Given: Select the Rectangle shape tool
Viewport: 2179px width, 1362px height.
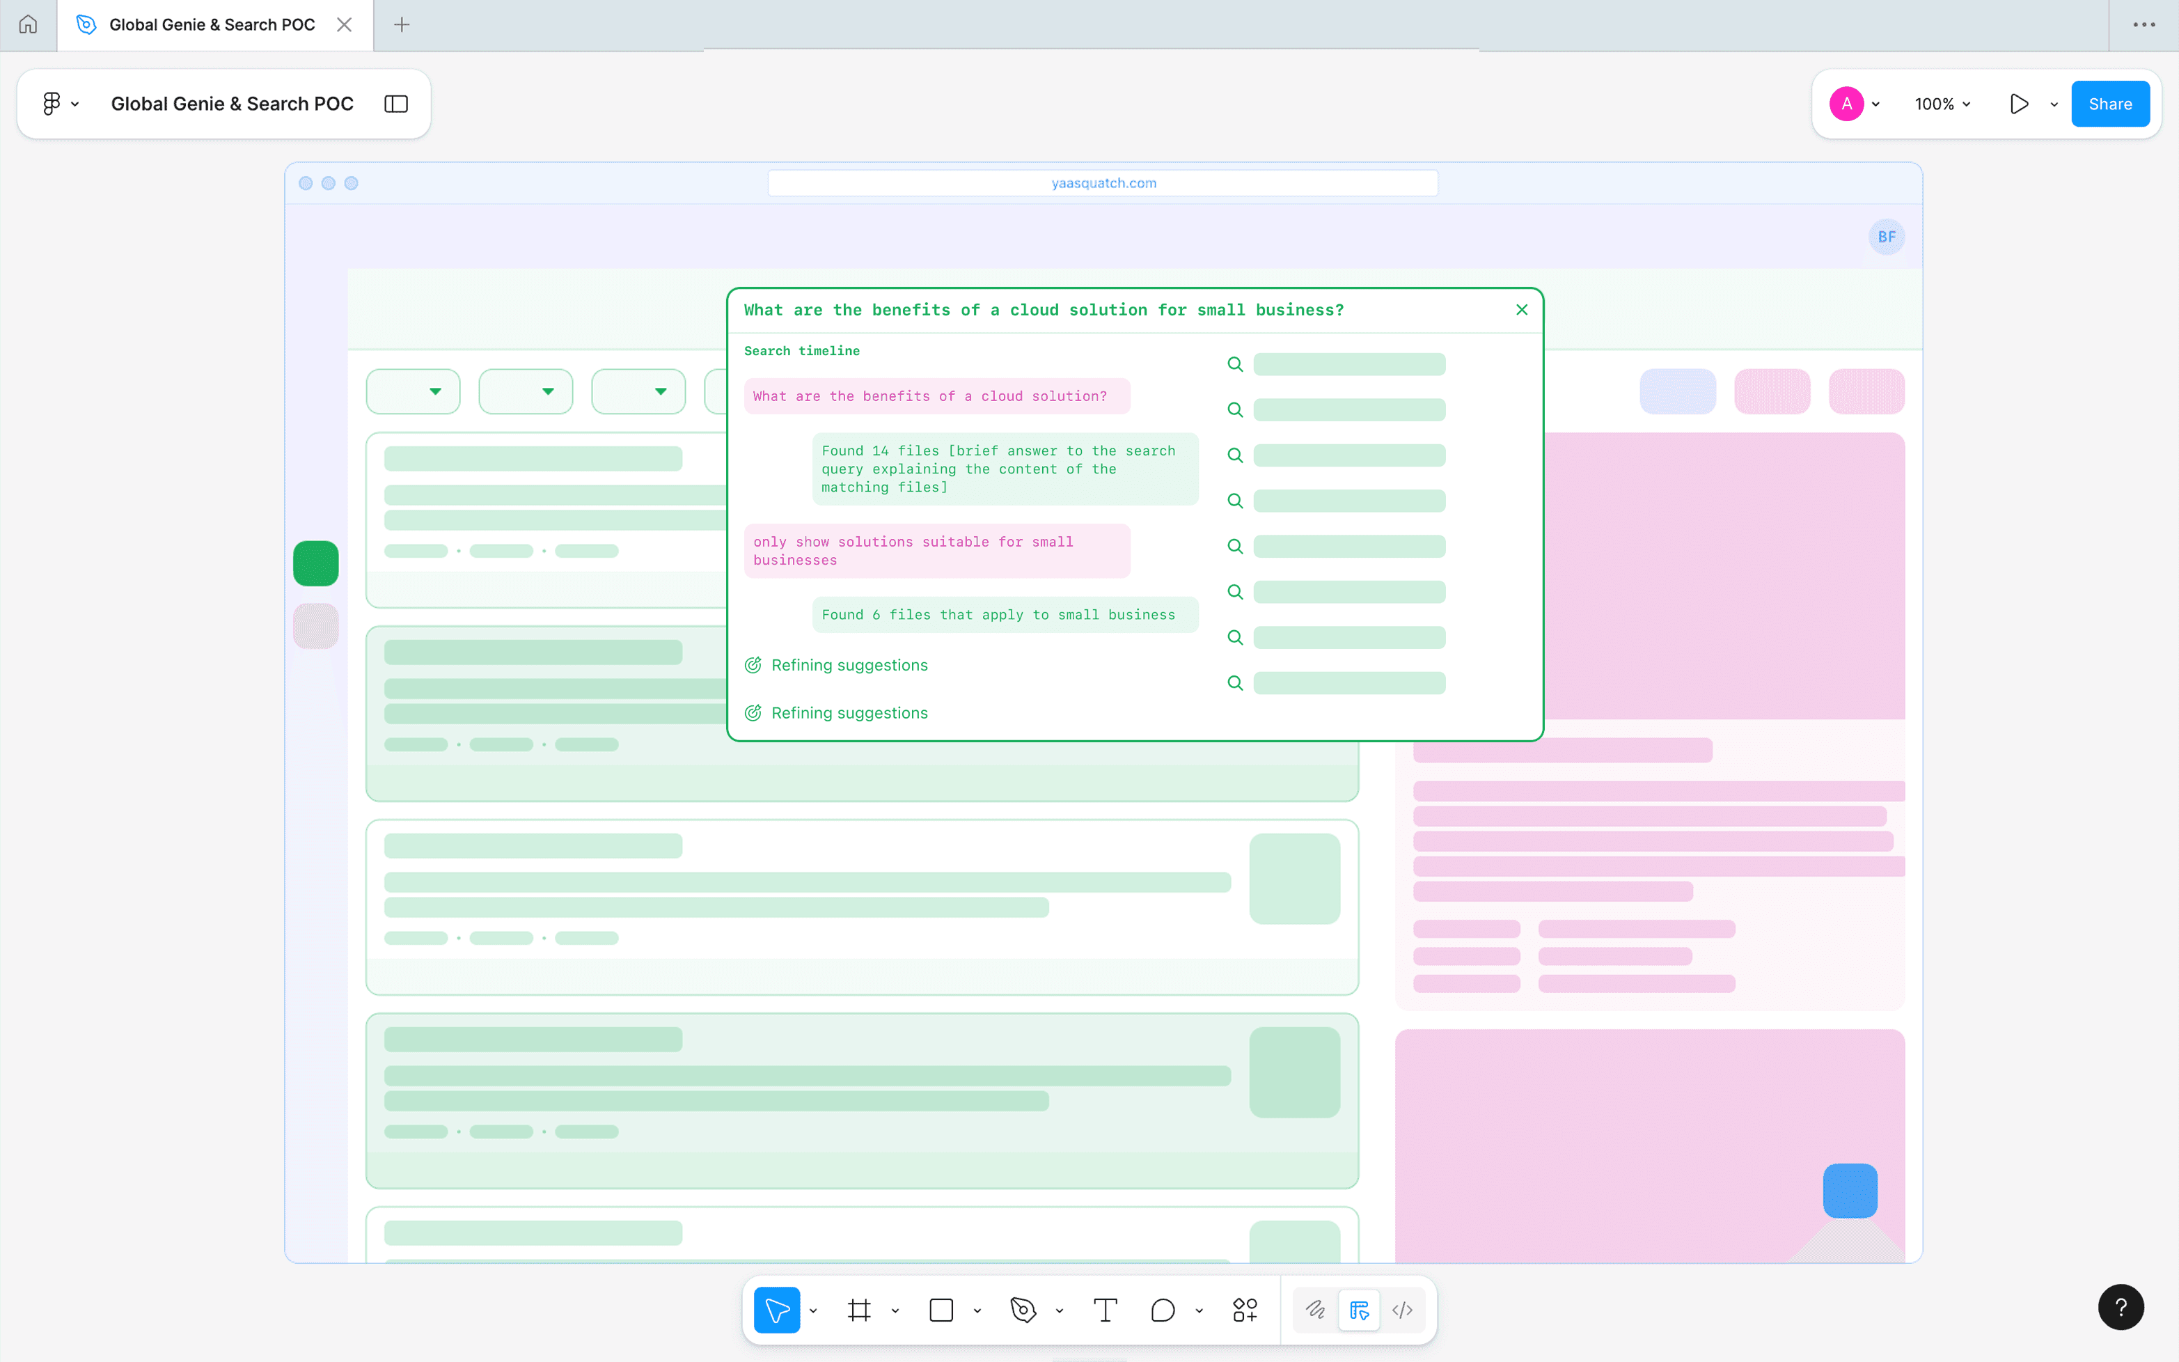Looking at the screenshot, I should point(941,1310).
